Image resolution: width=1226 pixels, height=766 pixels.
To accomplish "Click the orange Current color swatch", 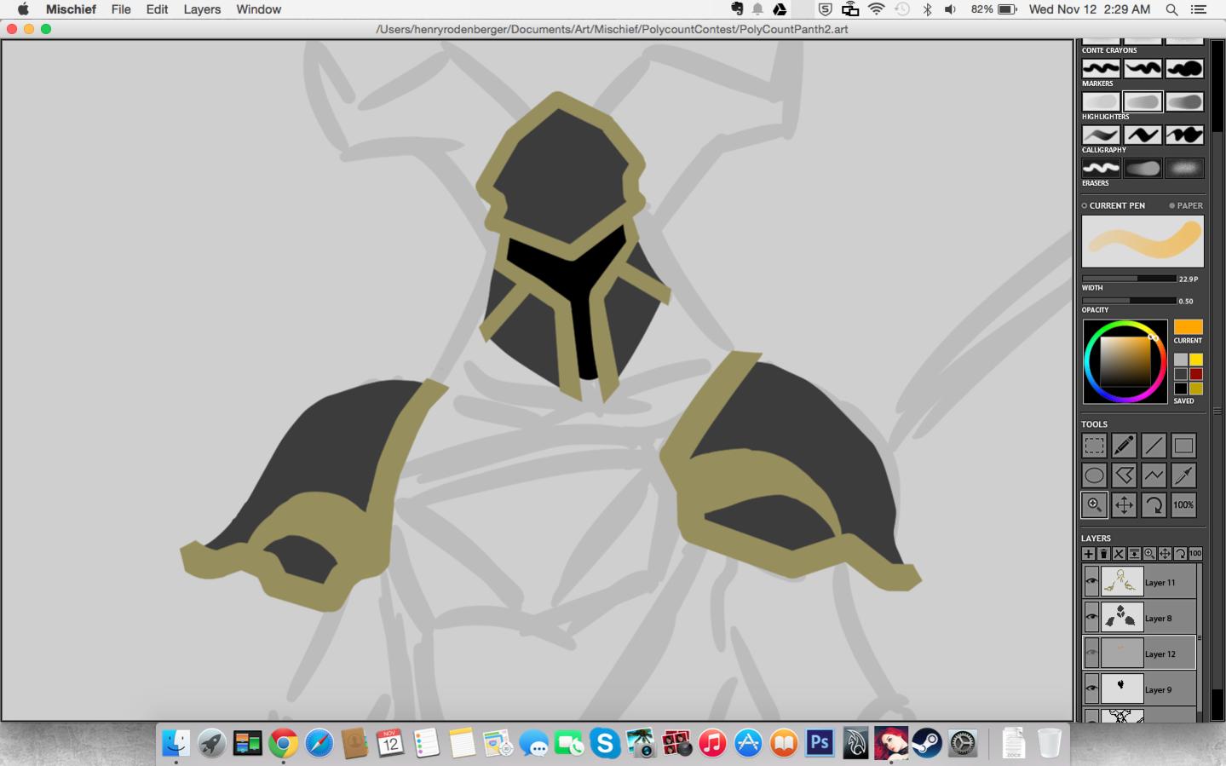I will (x=1188, y=327).
